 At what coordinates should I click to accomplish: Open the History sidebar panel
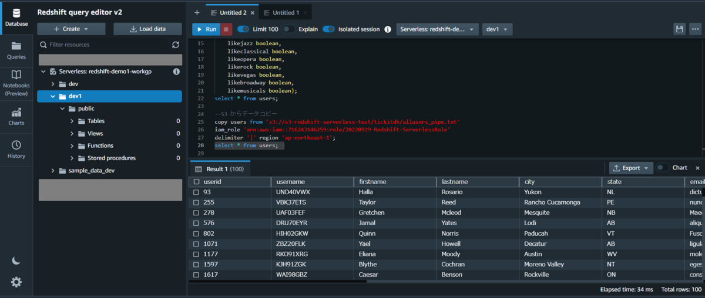pos(16,150)
